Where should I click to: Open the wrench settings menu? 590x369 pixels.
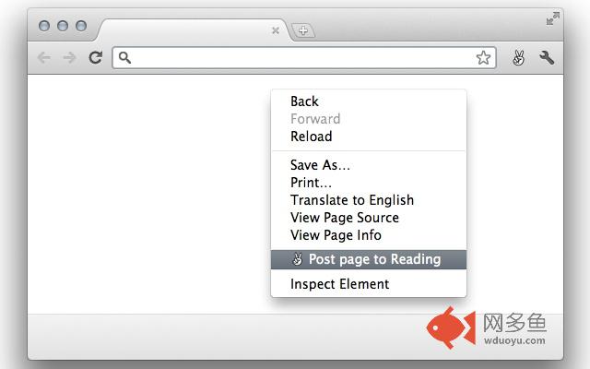tap(547, 58)
